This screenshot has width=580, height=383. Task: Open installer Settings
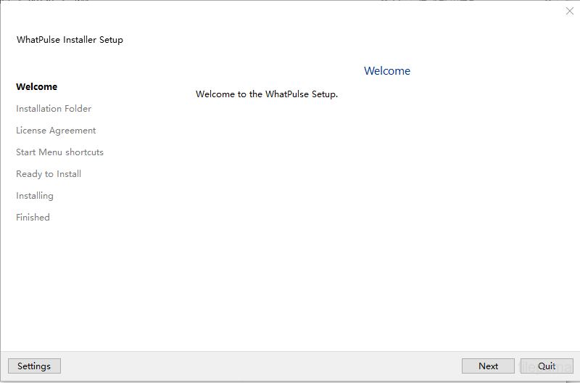click(x=34, y=366)
